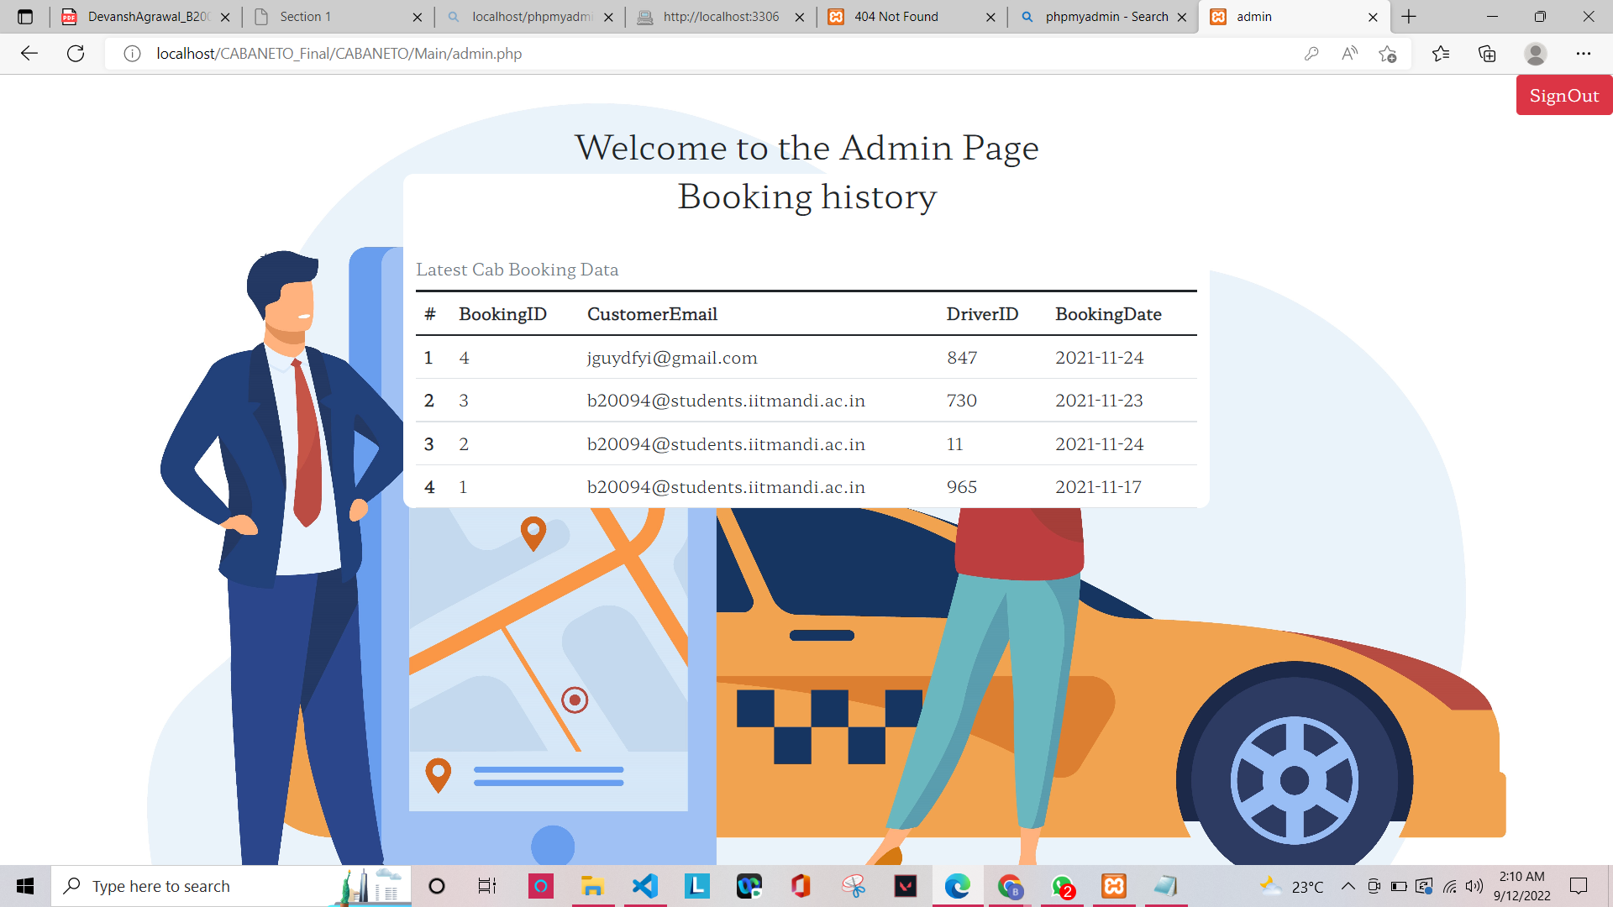Open WhatsApp showing unread messages
This screenshot has width=1613, height=907.
click(1063, 886)
